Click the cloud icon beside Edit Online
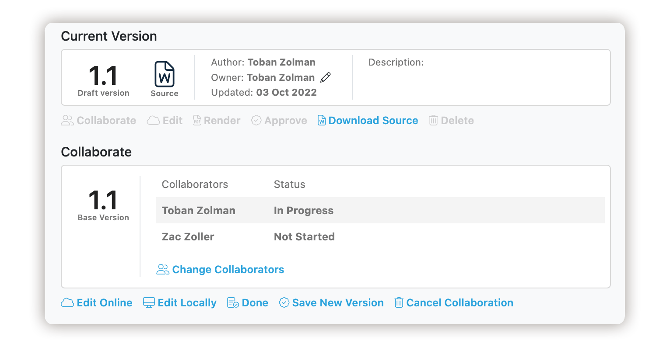The image size is (670, 347). (x=67, y=303)
